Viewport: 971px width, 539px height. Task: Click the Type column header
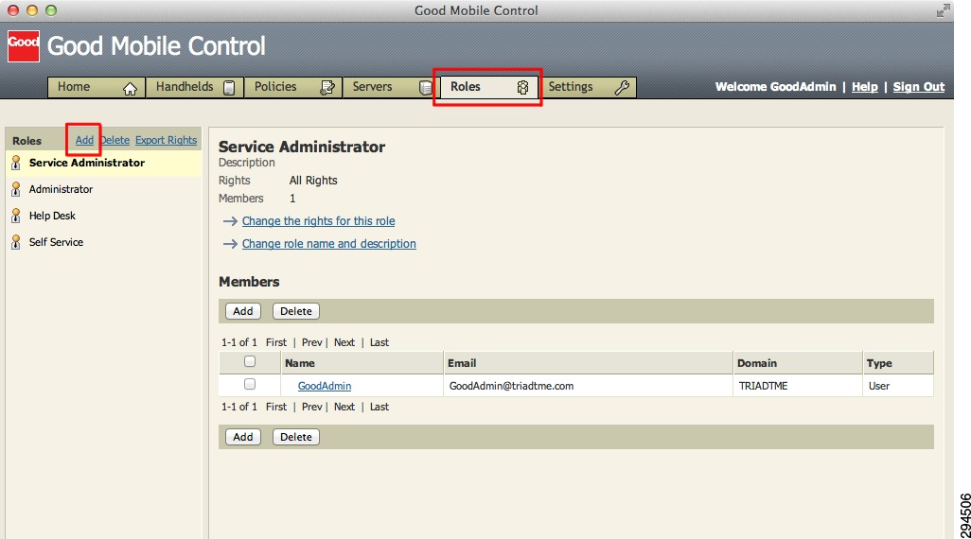pyautogui.click(x=898, y=363)
